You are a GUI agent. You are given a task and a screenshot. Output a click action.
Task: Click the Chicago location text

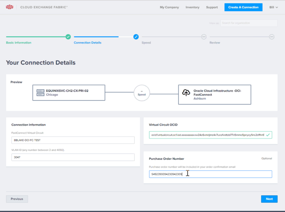click(52, 95)
